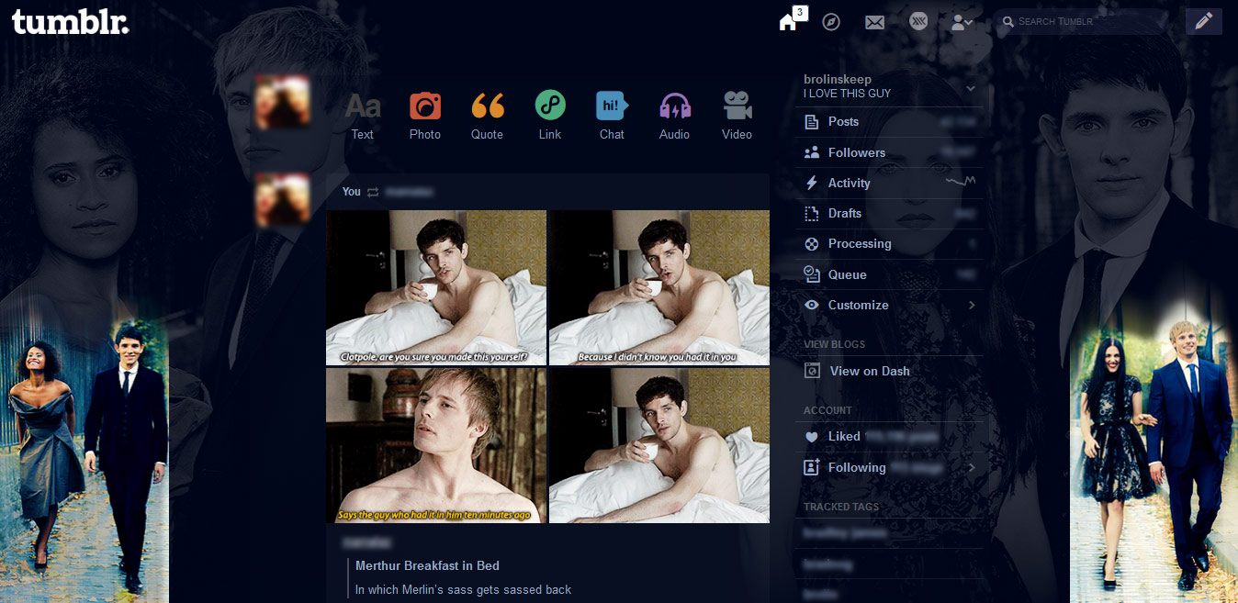Open the Inbox envelope icon
Viewport: 1238px width, 603px height.
tap(874, 22)
